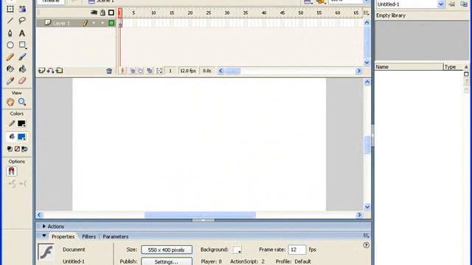The width and height of the screenshot is (472, 265).
Task: Select the Zoom magnifier tool
Action: point(22,102)
